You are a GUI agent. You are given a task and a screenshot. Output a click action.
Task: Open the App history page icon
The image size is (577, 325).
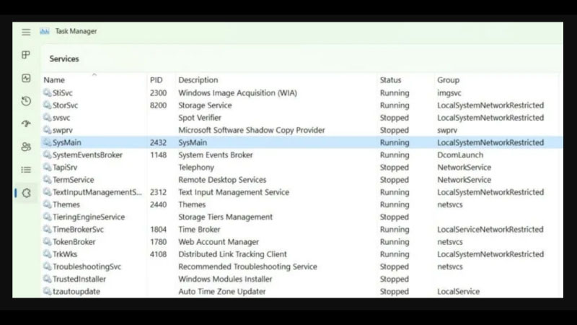tap(26, 101)
